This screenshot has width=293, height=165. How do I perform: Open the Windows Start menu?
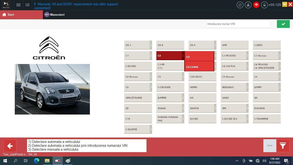pyautogui.click(x=5, y=161)
